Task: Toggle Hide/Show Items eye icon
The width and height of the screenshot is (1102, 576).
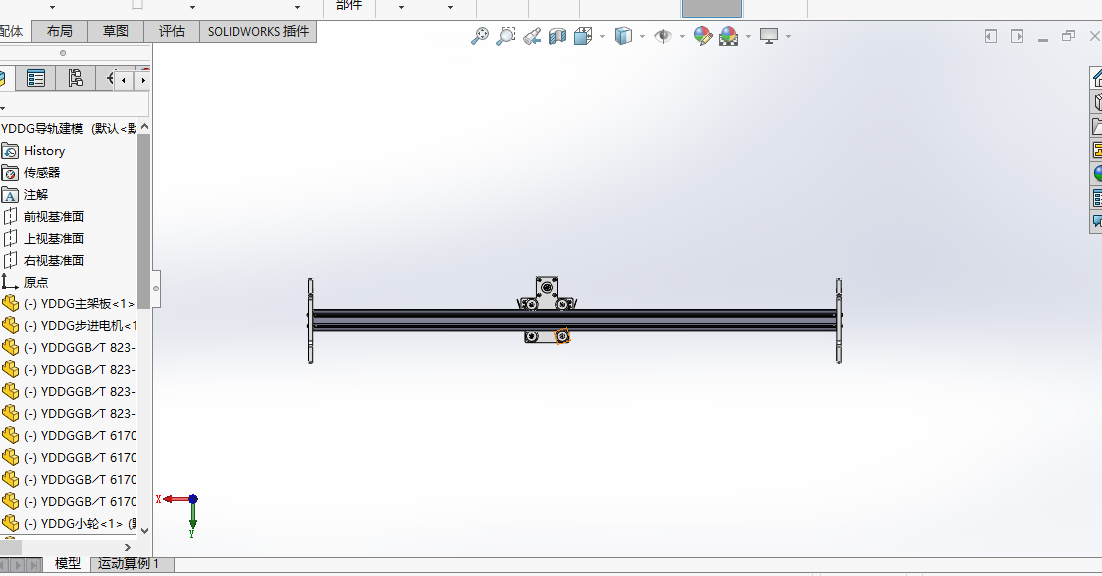Action: pyautogui.click(x=662, y=36)
